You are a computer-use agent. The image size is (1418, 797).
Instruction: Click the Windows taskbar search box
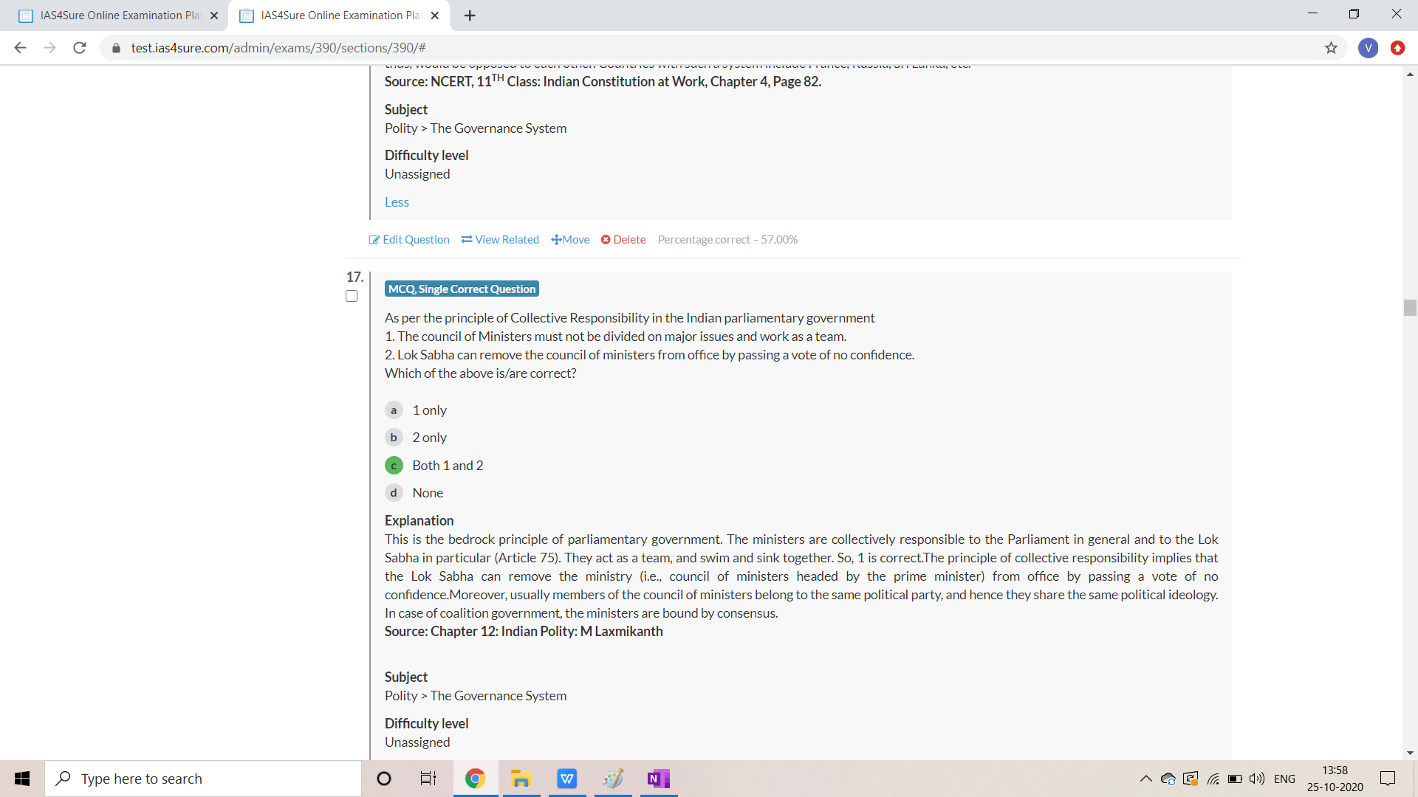[x=203, y=779]
